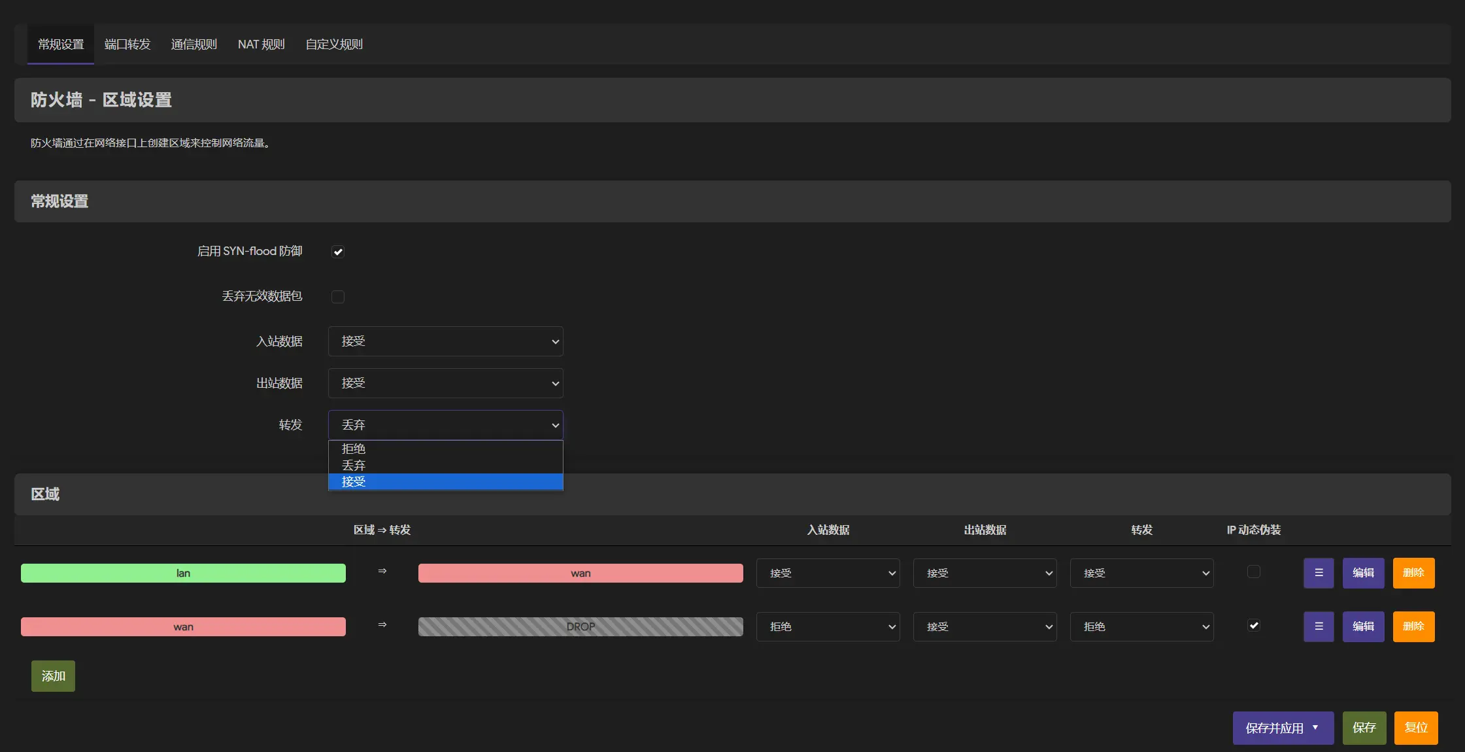Disable IP masquerading for wan zone
The width and height of the screenshot is (1465, 752).
(x=1253, y=626)
